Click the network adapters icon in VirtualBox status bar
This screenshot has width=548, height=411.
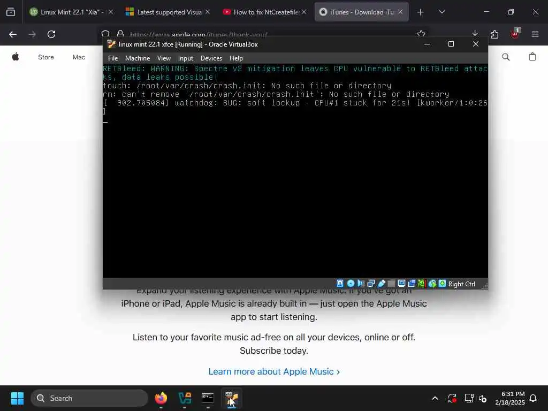pos(371,284)
